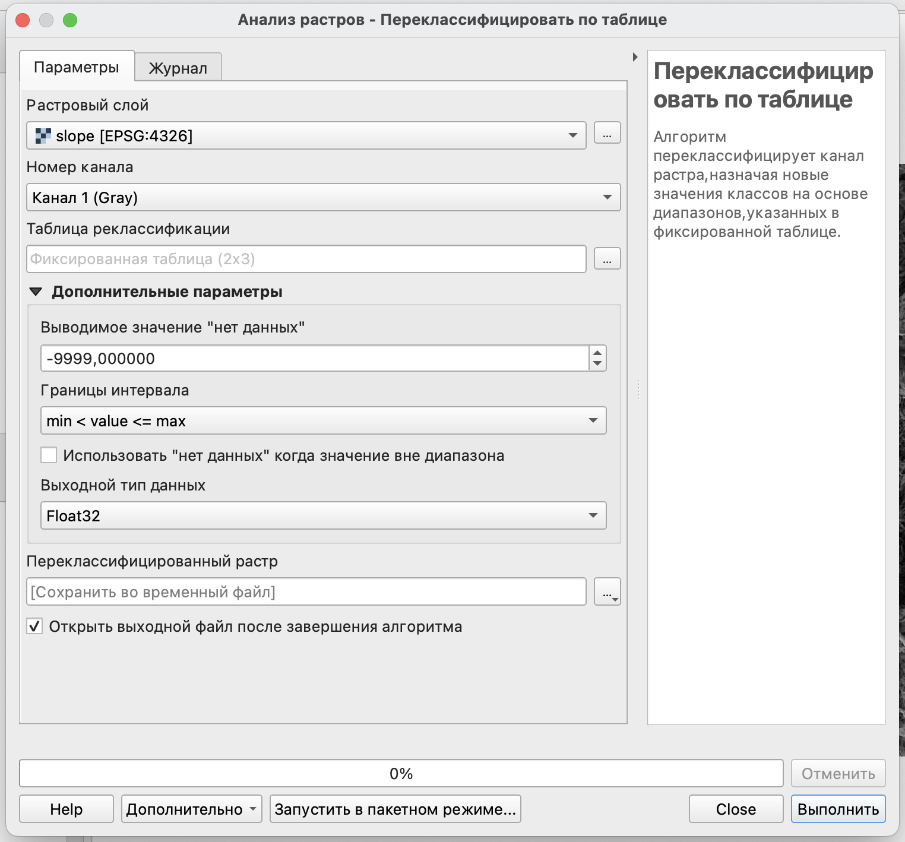Open the reclassification table editor button

[x=607, y=259]
